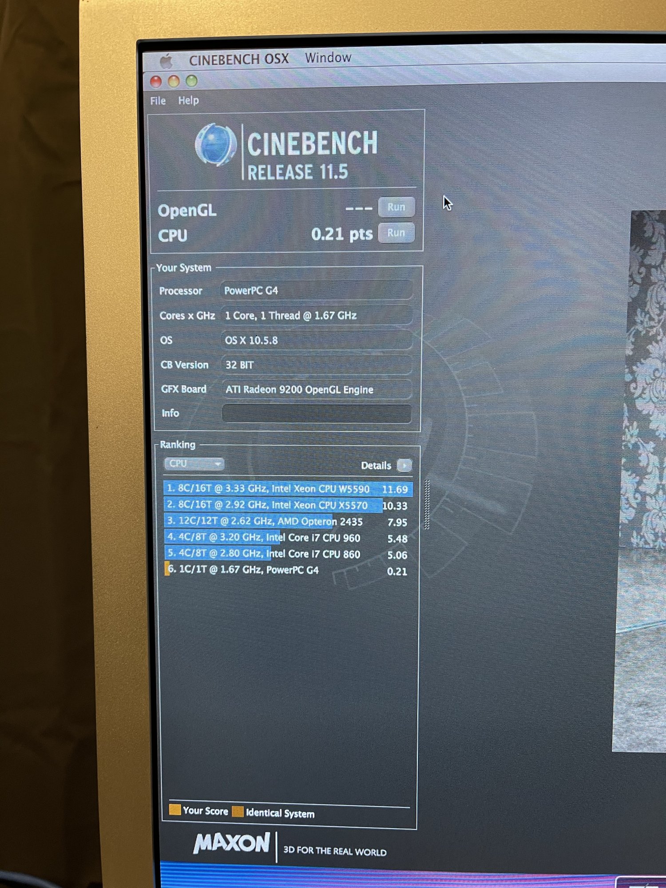Select the Core i7 860 entry

[288, 554]
